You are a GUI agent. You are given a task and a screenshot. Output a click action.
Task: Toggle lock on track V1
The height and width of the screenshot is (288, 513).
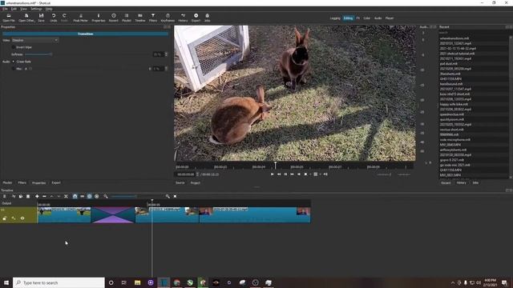(5, 218)
